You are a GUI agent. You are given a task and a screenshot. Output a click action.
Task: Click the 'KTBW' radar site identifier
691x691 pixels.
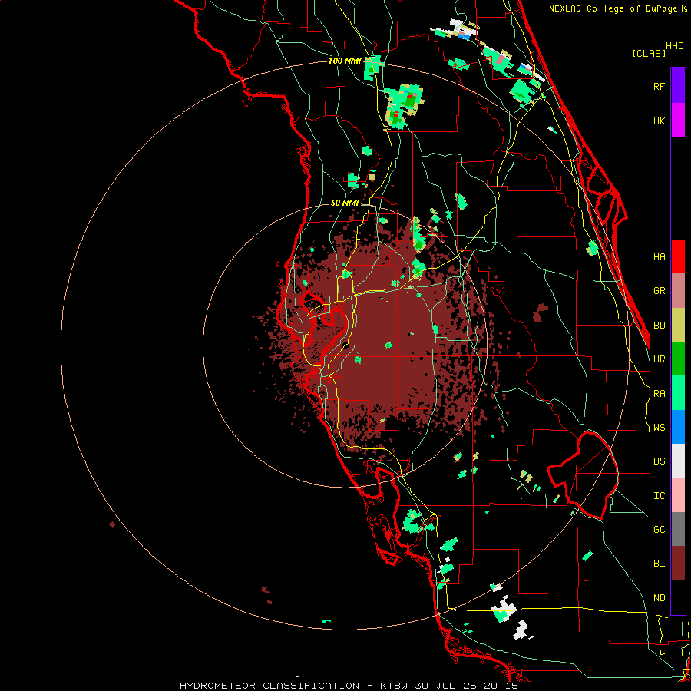coord(395,686)
